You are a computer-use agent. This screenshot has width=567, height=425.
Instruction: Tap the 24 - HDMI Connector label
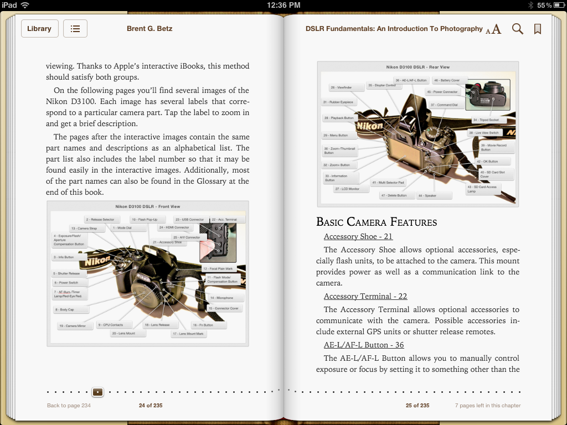(x=174, y=227)
